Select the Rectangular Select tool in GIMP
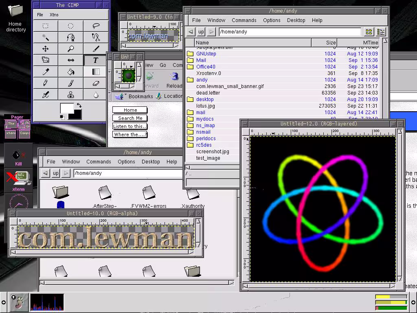 (x=46, y=26)
